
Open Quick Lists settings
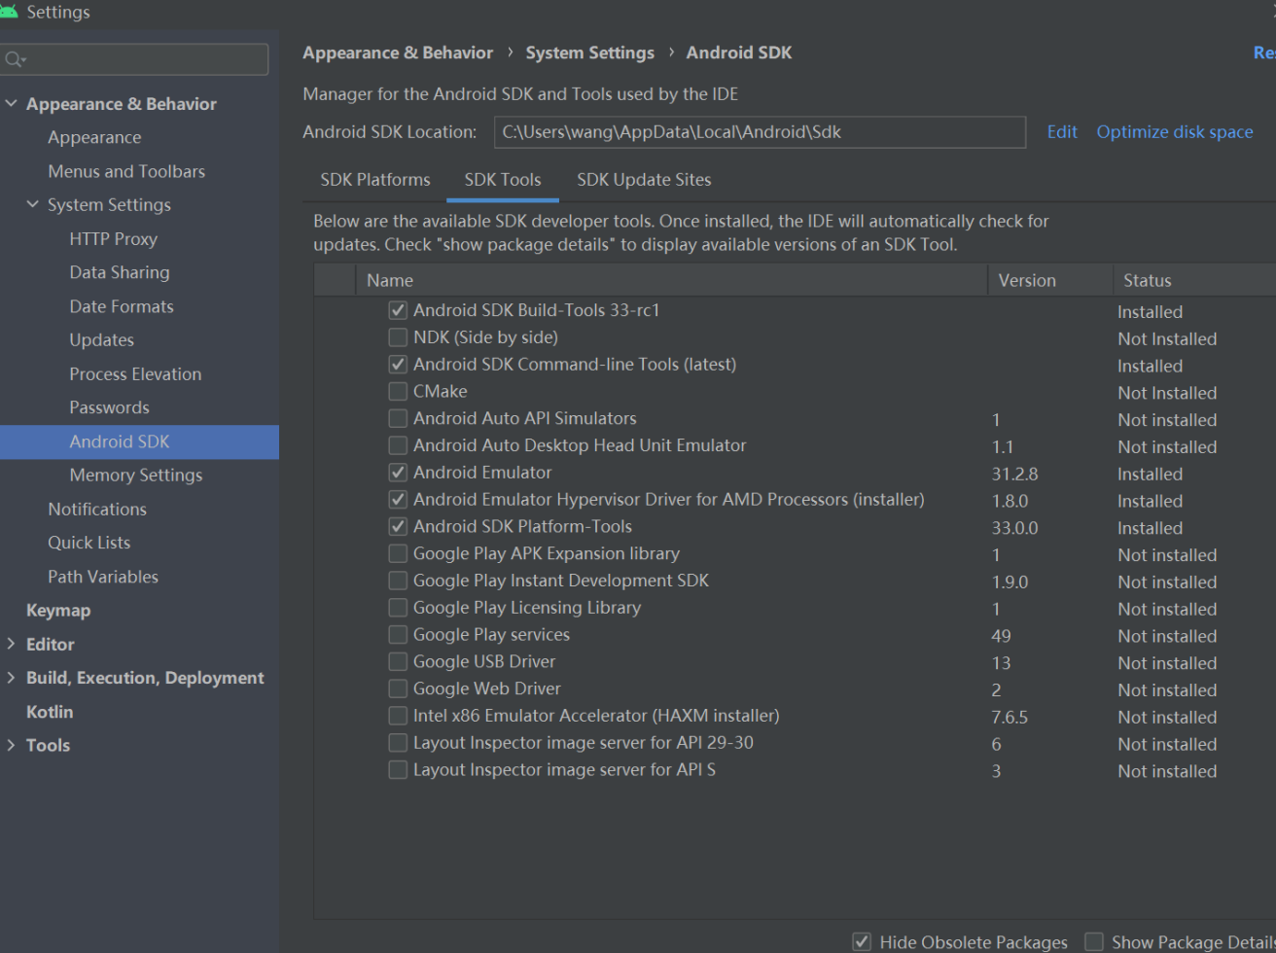(89, 543)
